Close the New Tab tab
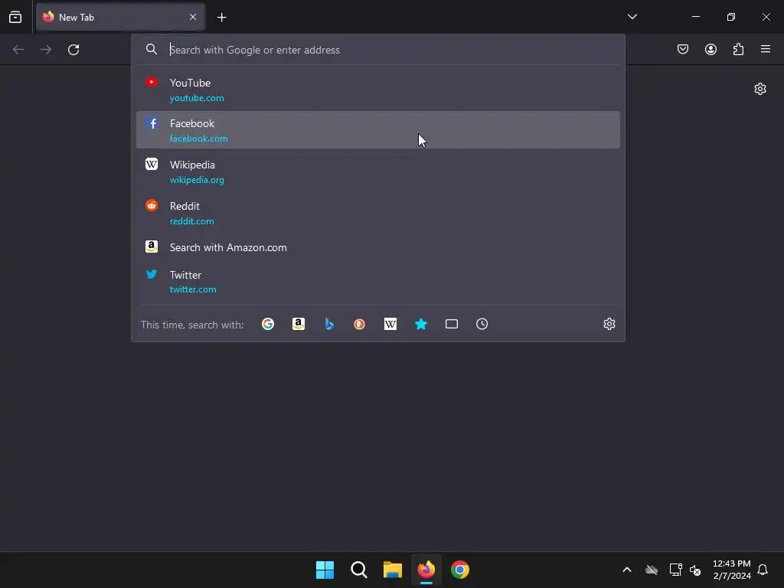 coord(193,17)
